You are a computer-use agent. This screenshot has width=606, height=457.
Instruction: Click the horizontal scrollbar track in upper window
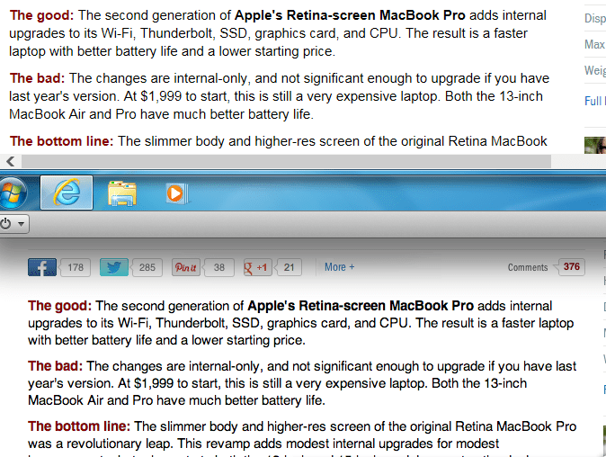pyautogui.click(x=286, y=161)
